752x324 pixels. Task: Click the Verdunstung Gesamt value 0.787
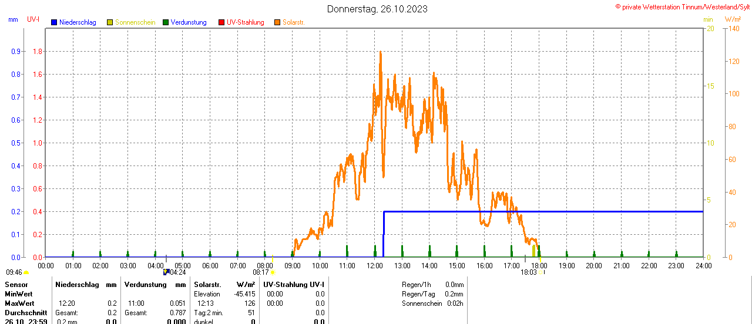(177, 313)
